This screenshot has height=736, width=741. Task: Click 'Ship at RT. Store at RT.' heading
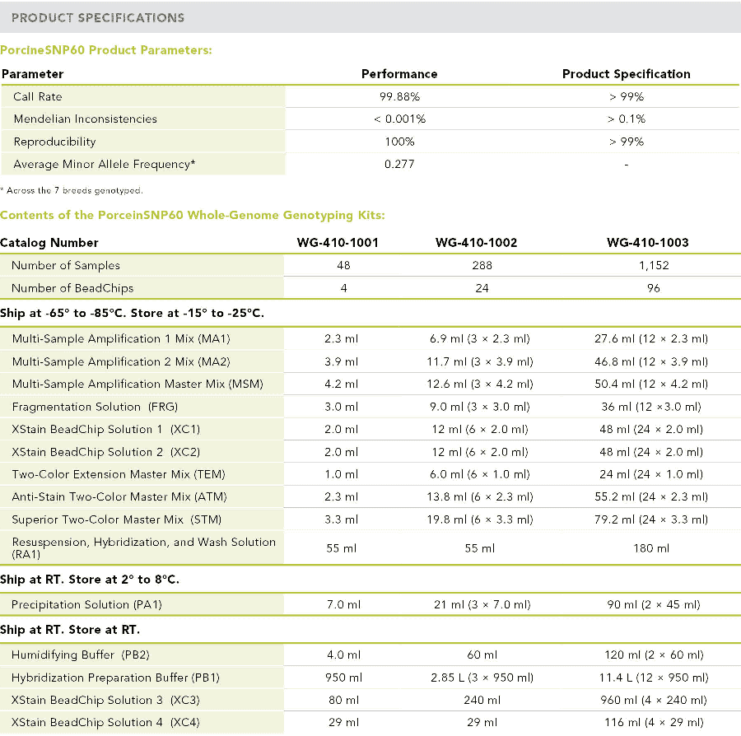click(x=70, y=629)
